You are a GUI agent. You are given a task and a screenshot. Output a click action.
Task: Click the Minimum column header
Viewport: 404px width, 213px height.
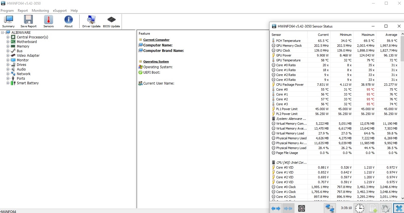coord(342,35)
